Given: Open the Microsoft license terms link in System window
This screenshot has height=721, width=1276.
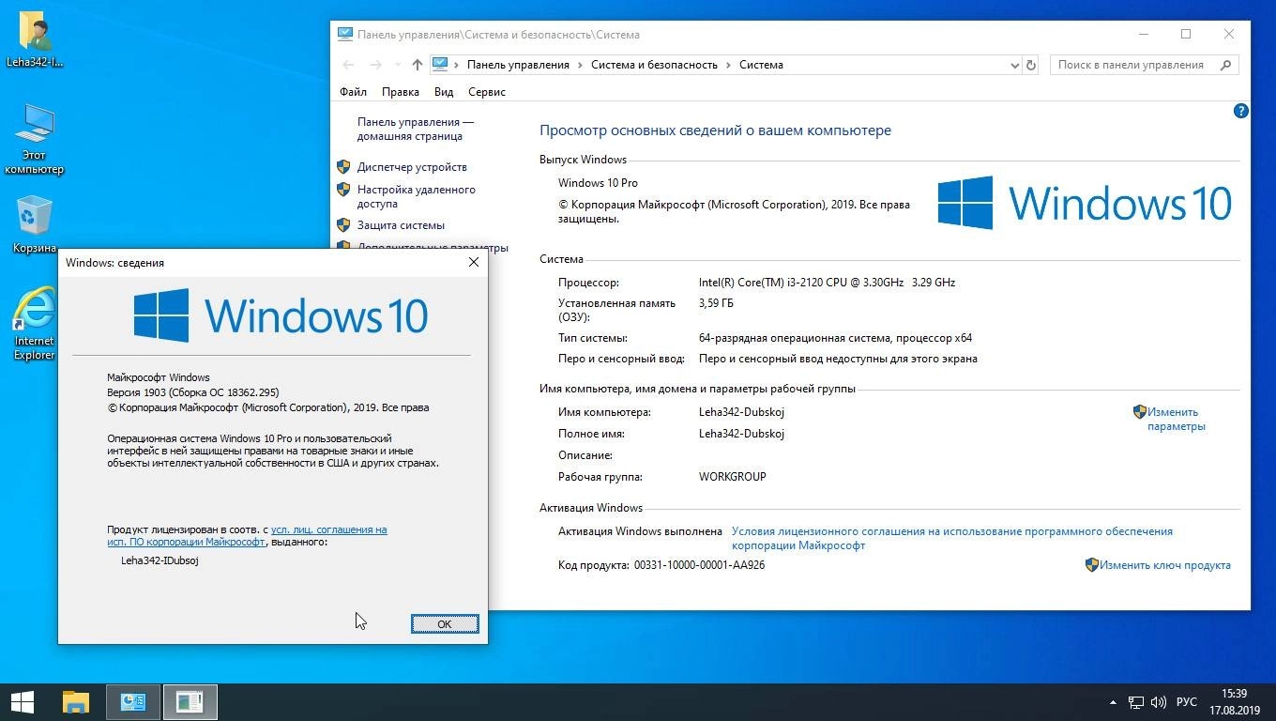Looking at the screenshot, I should 951,538.
